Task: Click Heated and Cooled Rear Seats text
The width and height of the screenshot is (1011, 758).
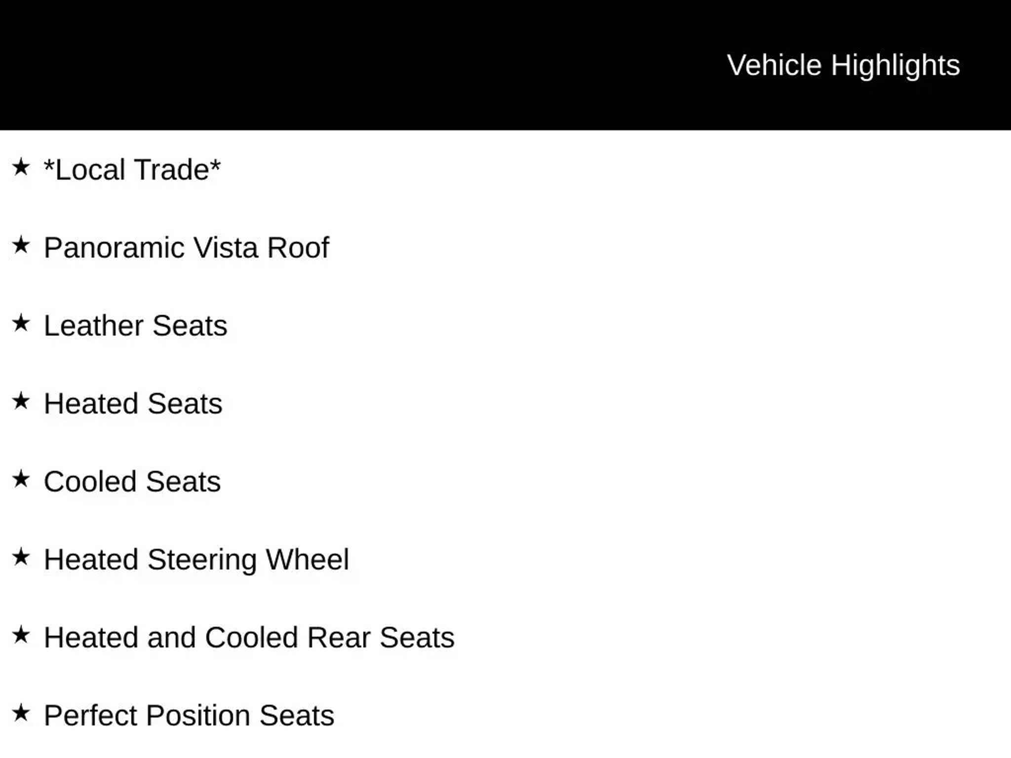Action: point(249,638)
